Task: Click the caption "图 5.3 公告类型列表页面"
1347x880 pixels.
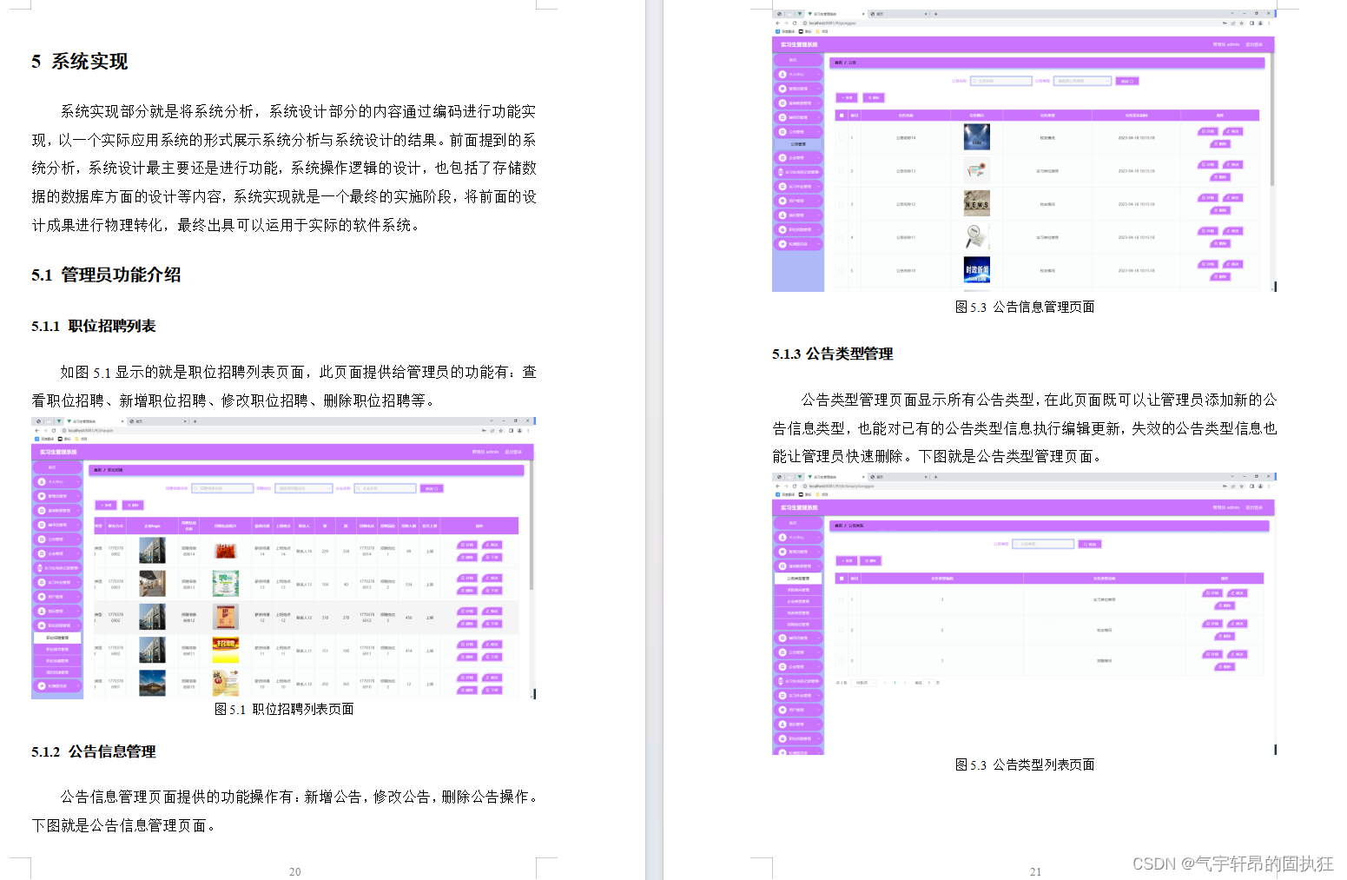Action: click(1025, 764)
